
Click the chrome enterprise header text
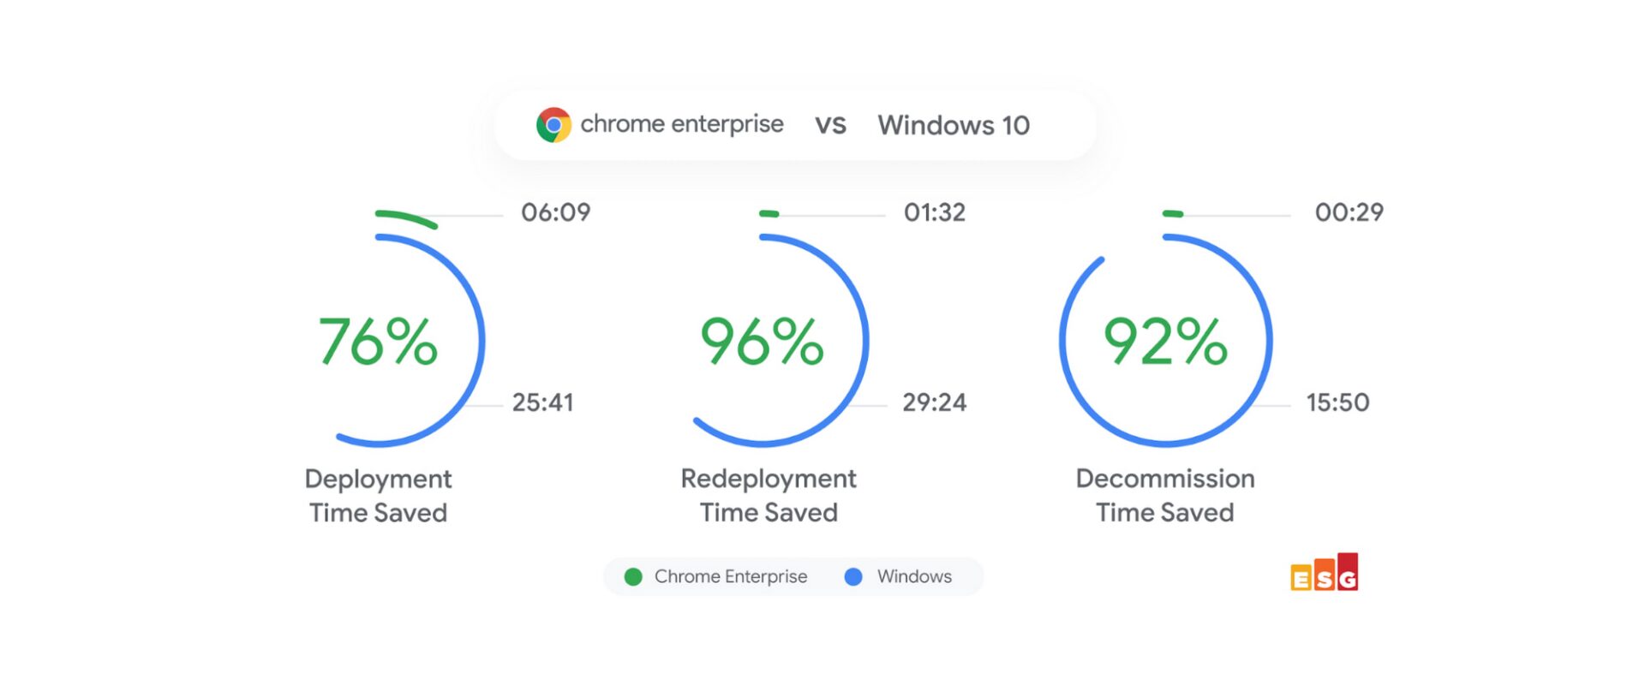(682, 125)
